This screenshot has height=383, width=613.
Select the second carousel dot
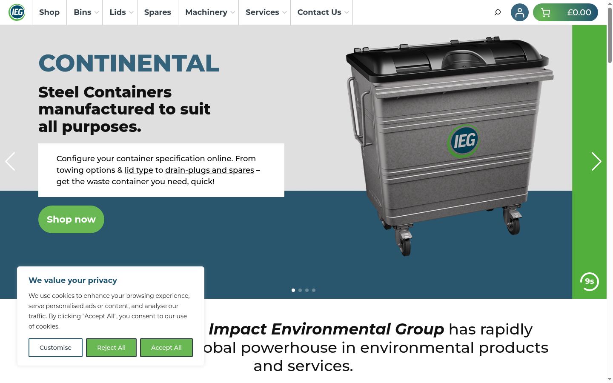300,290
